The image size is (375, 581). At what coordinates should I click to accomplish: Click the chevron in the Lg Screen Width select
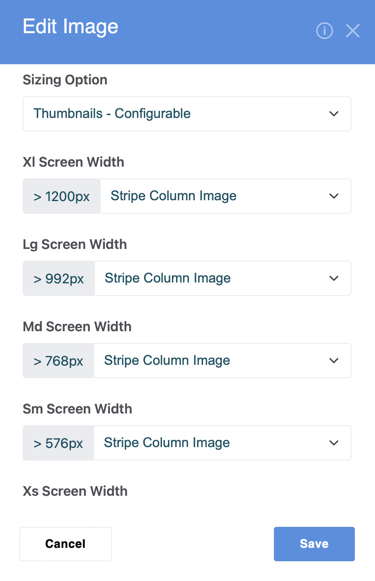click(334, 278)
